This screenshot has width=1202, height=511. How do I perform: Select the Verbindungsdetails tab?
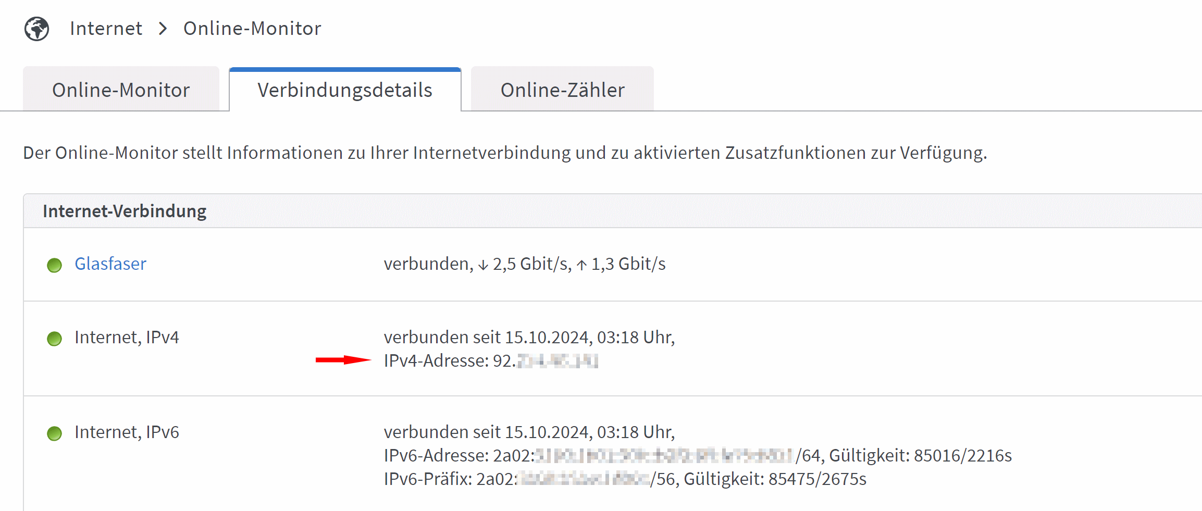pos(345,90)
